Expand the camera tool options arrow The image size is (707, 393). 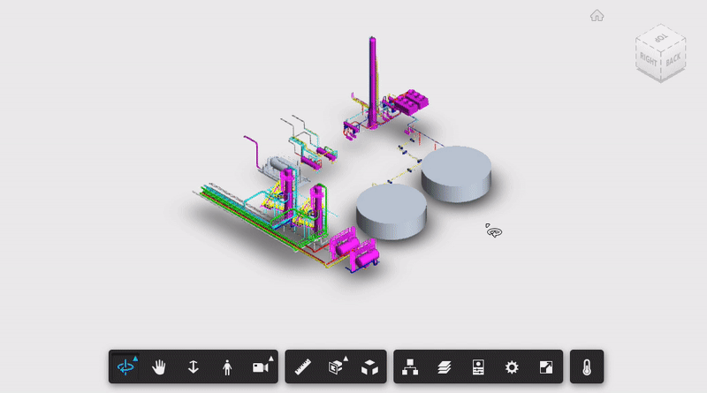pos(271,359)
